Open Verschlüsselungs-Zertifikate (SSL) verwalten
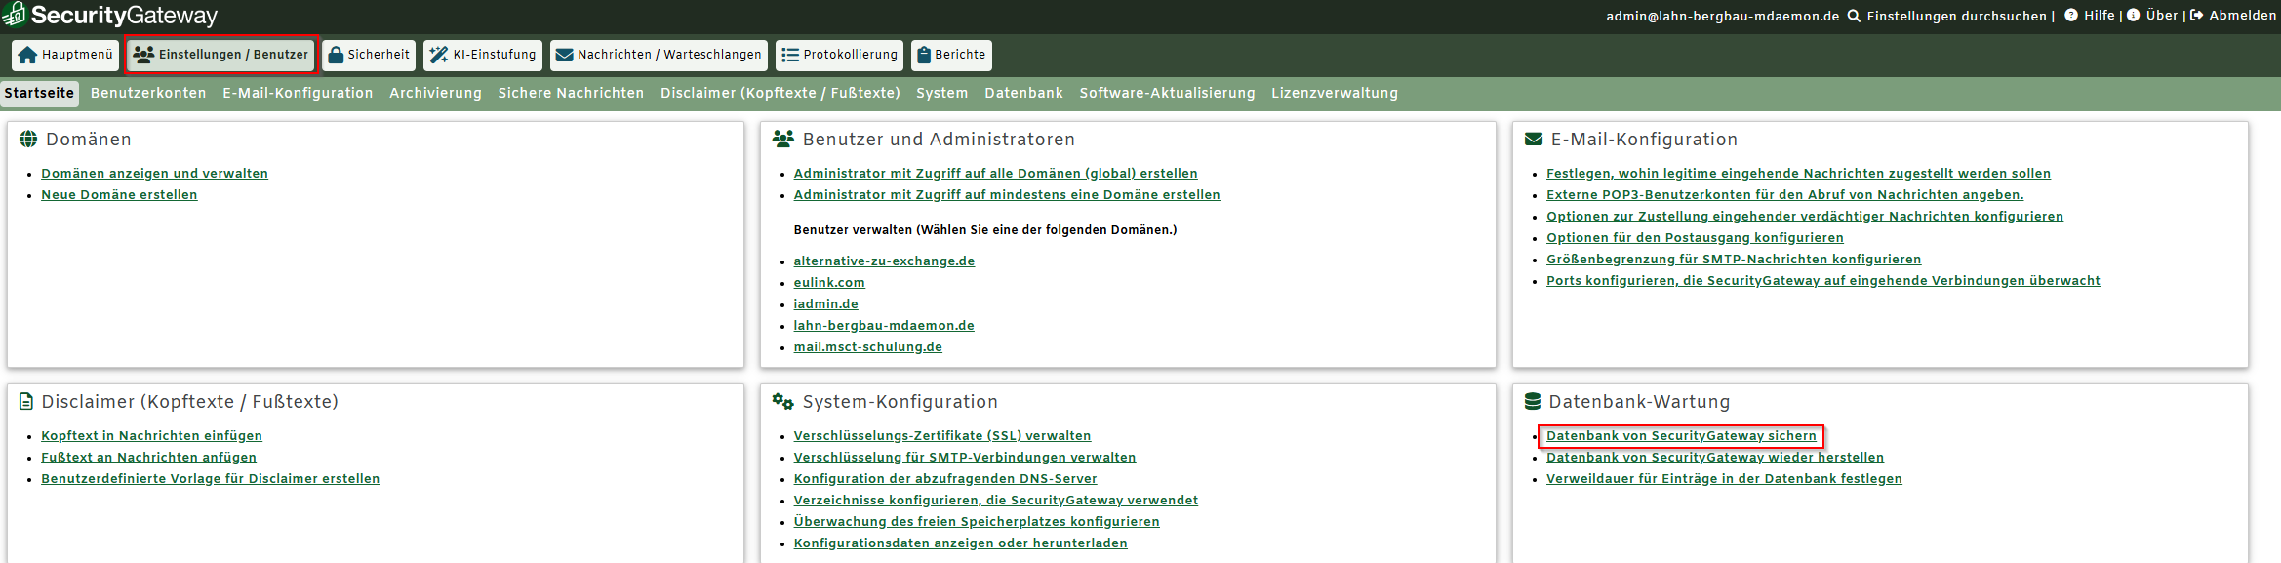Image resolution: width=2281 pixels, height=563 pixels. (941, 436)
